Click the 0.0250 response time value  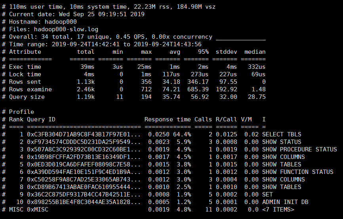click(x=159, y=134)
